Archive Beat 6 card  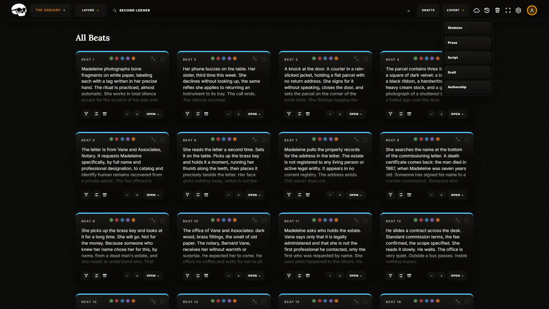206,195
